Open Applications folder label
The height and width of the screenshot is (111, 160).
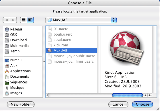(x=21, y=71)
